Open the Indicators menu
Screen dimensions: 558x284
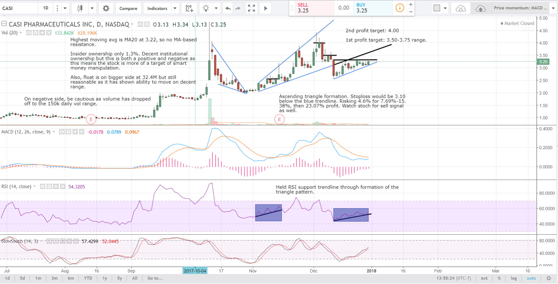157,8
